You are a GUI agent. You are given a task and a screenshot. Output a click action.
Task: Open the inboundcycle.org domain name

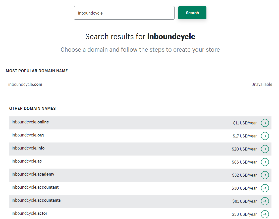click(28, 135)
